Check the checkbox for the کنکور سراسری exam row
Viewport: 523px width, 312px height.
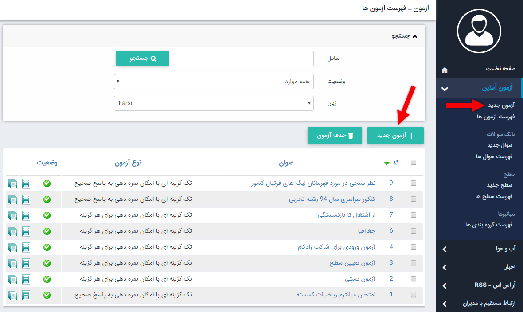pos(413,199)
